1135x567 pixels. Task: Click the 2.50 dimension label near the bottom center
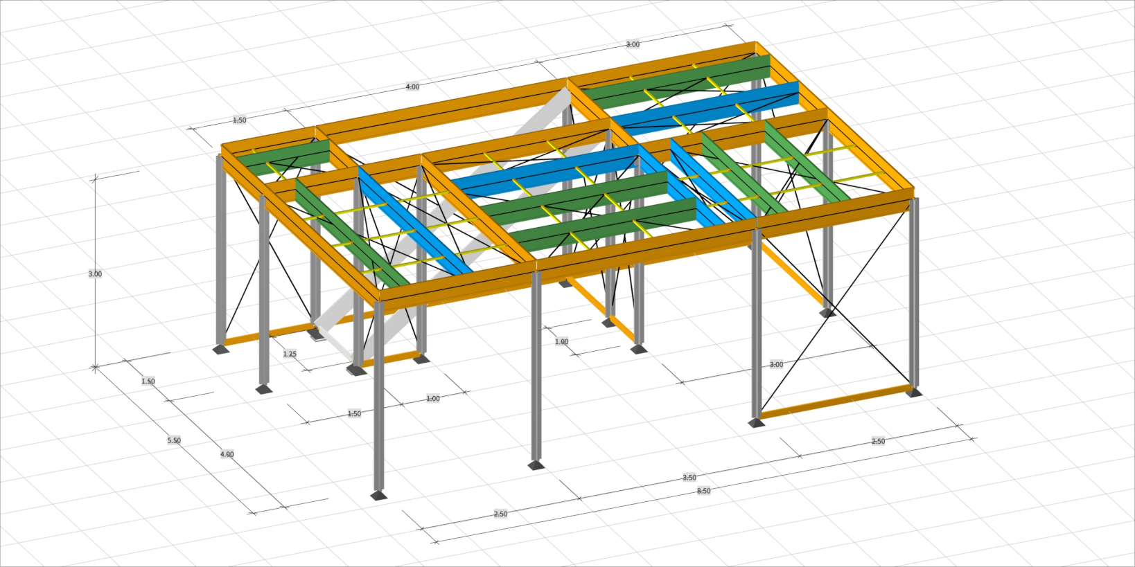click(x=500, y=514)
